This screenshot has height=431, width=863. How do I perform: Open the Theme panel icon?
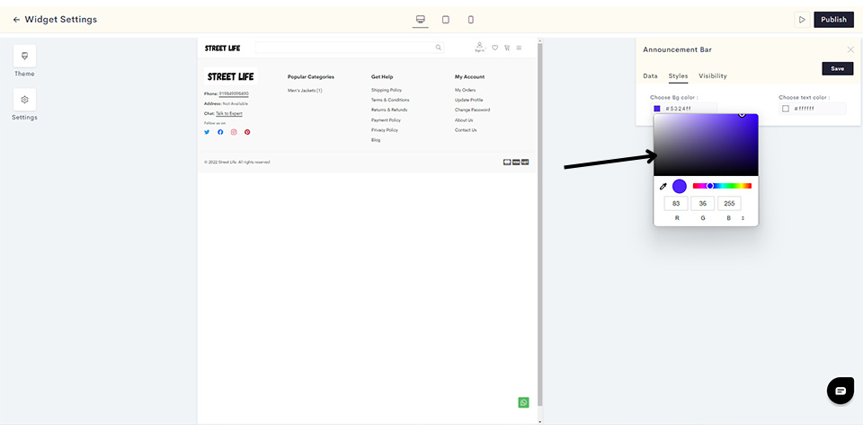[x=25, y=56]
